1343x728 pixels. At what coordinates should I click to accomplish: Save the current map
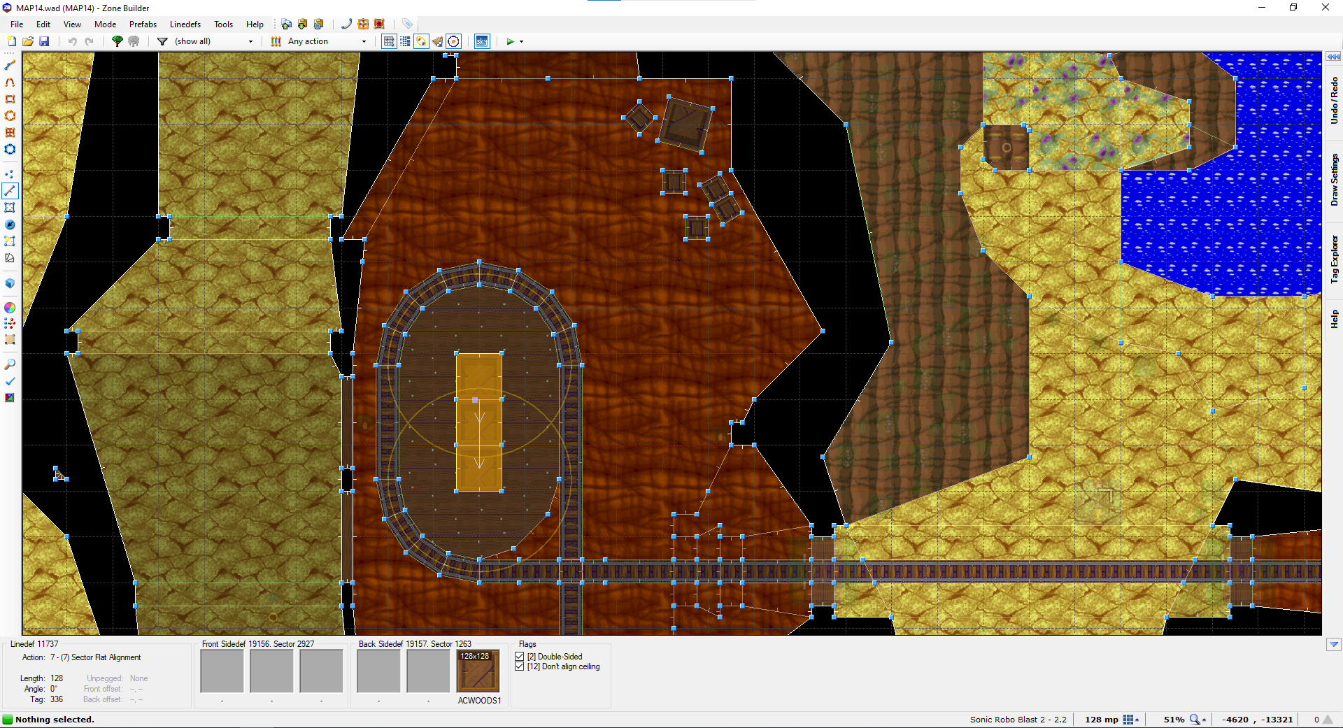(44, 41)
